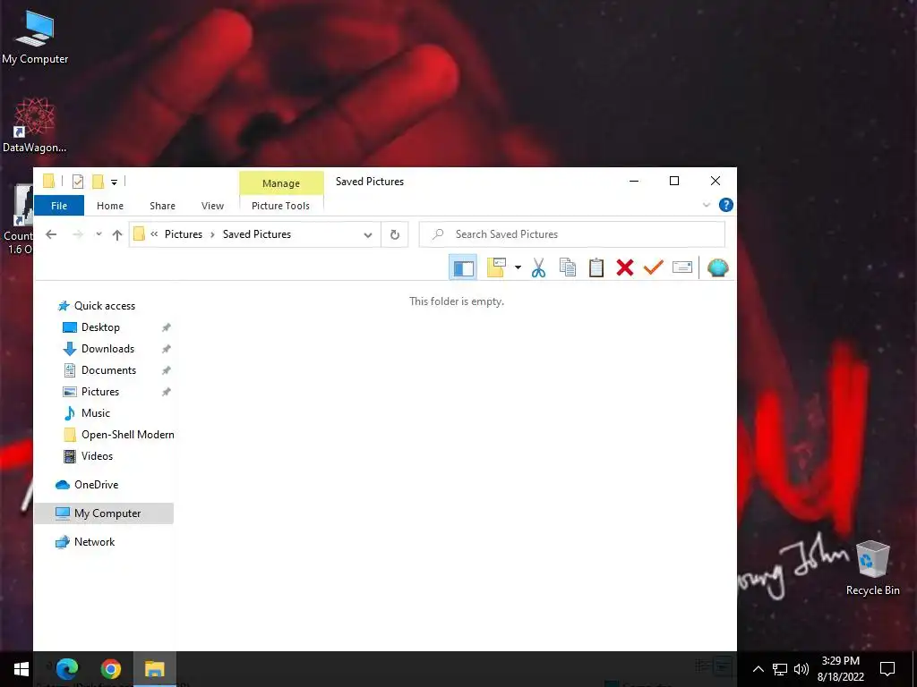Select Downloads in the navigation pane
The width and height of the screenshot is (917, 687).
point(107,349)
